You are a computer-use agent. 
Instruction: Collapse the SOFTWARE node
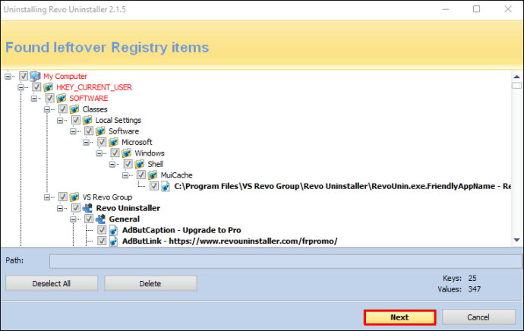click(33, 99)
